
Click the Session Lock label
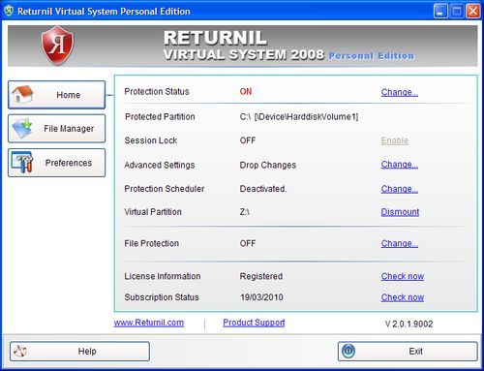point(151,140)
